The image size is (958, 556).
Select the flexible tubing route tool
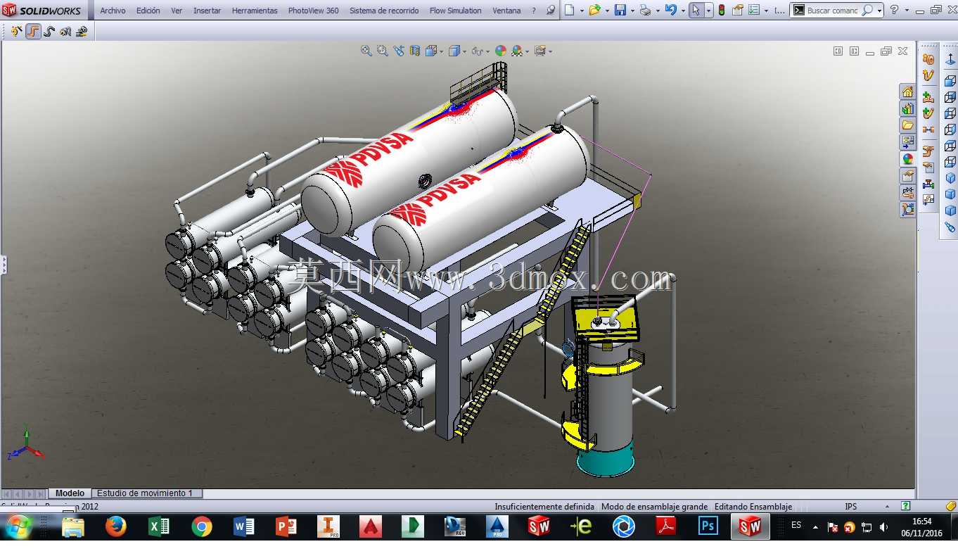(49, 31)
